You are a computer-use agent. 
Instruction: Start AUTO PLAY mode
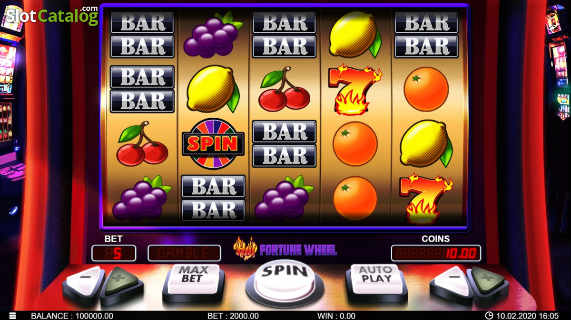click(x=376, y=279)
